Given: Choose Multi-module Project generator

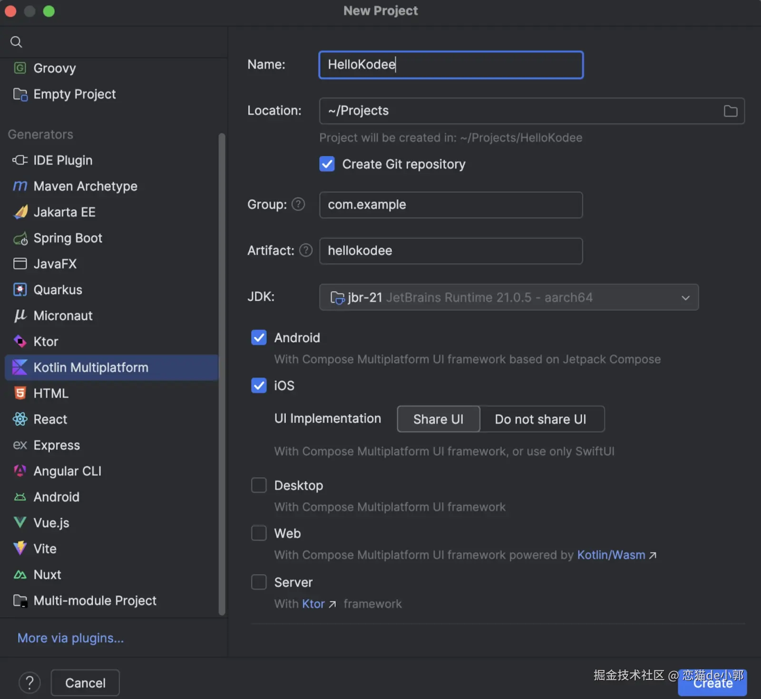Looking at the screenshot, I should 95,601.
